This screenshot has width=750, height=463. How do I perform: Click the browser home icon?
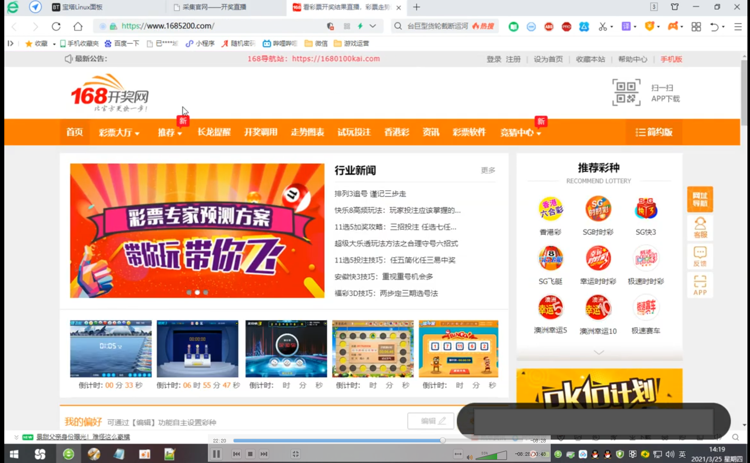[x=78, y=27]
